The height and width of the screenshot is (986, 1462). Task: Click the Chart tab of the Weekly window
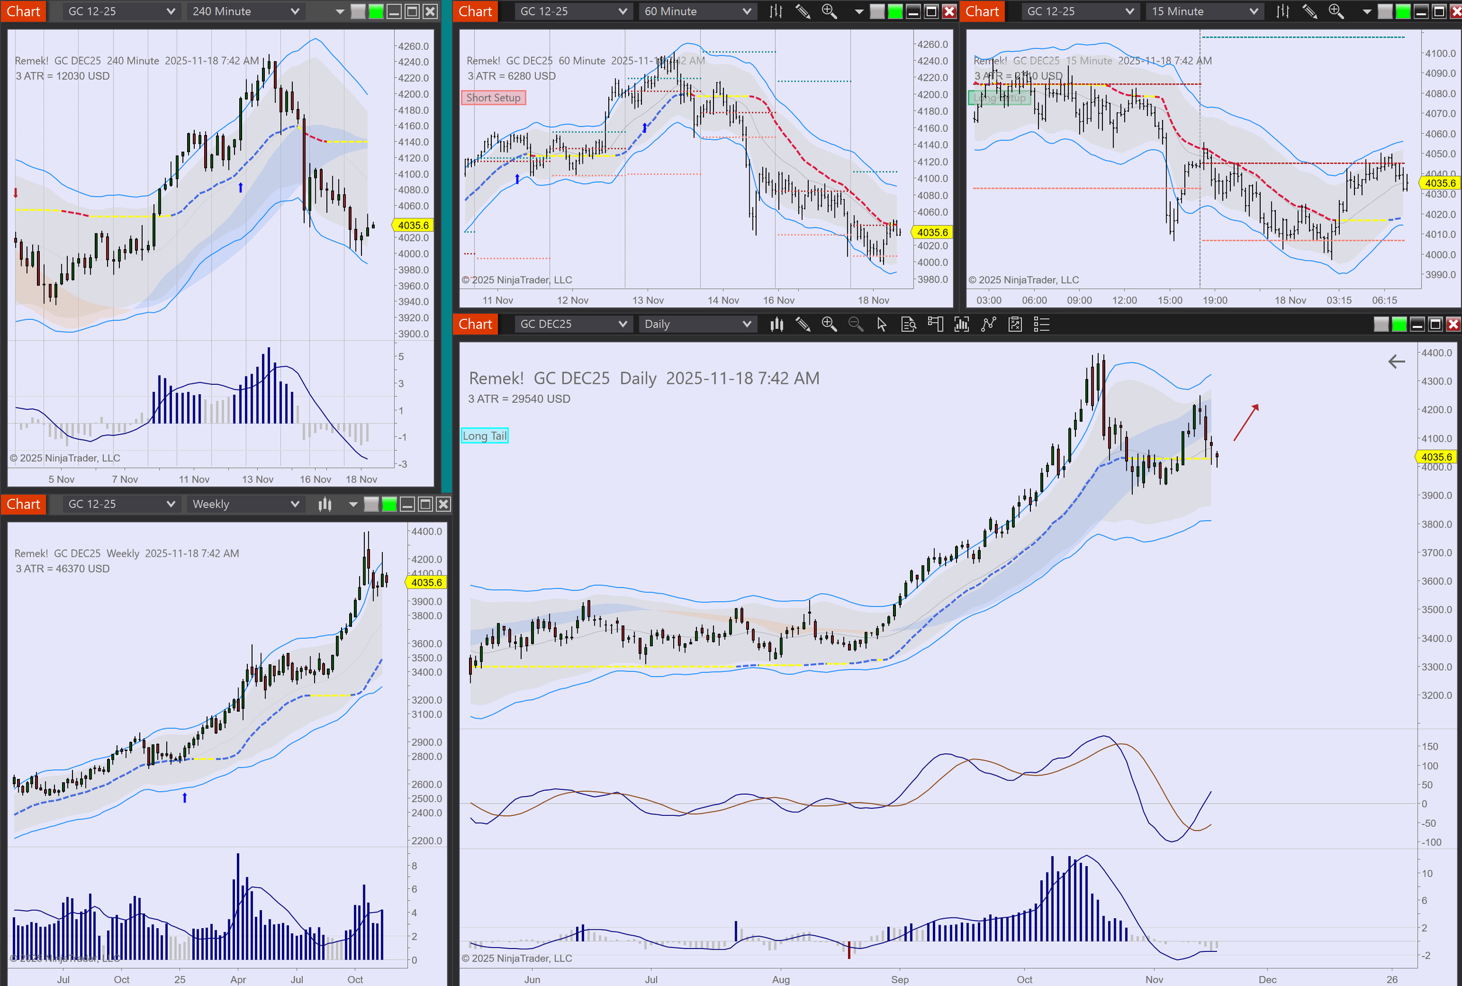[x=23, y=504]
